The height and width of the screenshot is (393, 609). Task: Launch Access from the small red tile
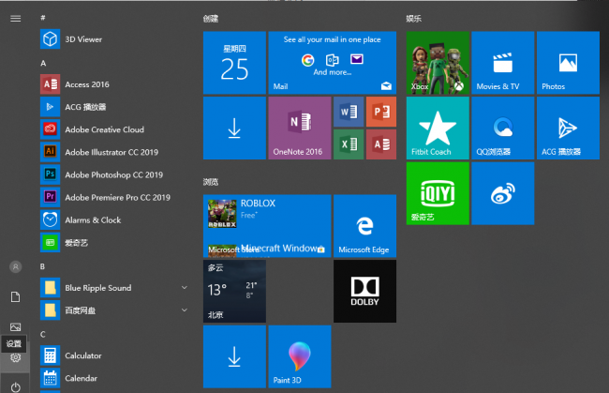tap(381, 144)
